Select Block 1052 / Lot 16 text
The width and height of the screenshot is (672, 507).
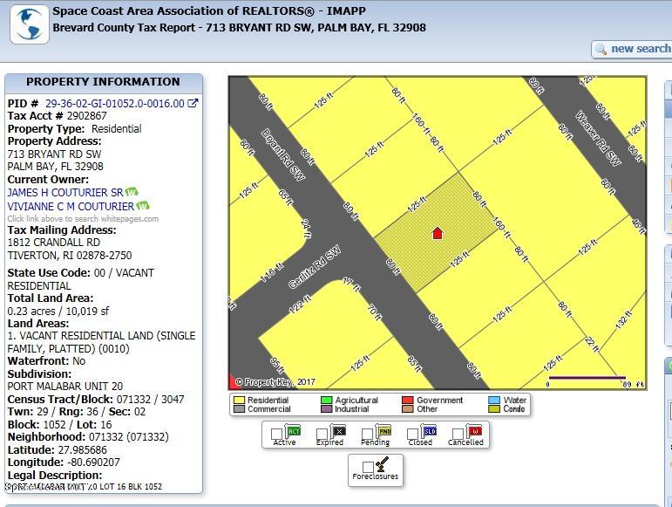click(x=59, y=425)
